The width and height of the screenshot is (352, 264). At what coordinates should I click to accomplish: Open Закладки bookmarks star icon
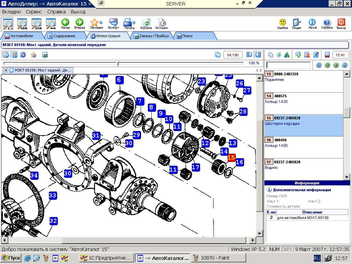tap(96, 23)
